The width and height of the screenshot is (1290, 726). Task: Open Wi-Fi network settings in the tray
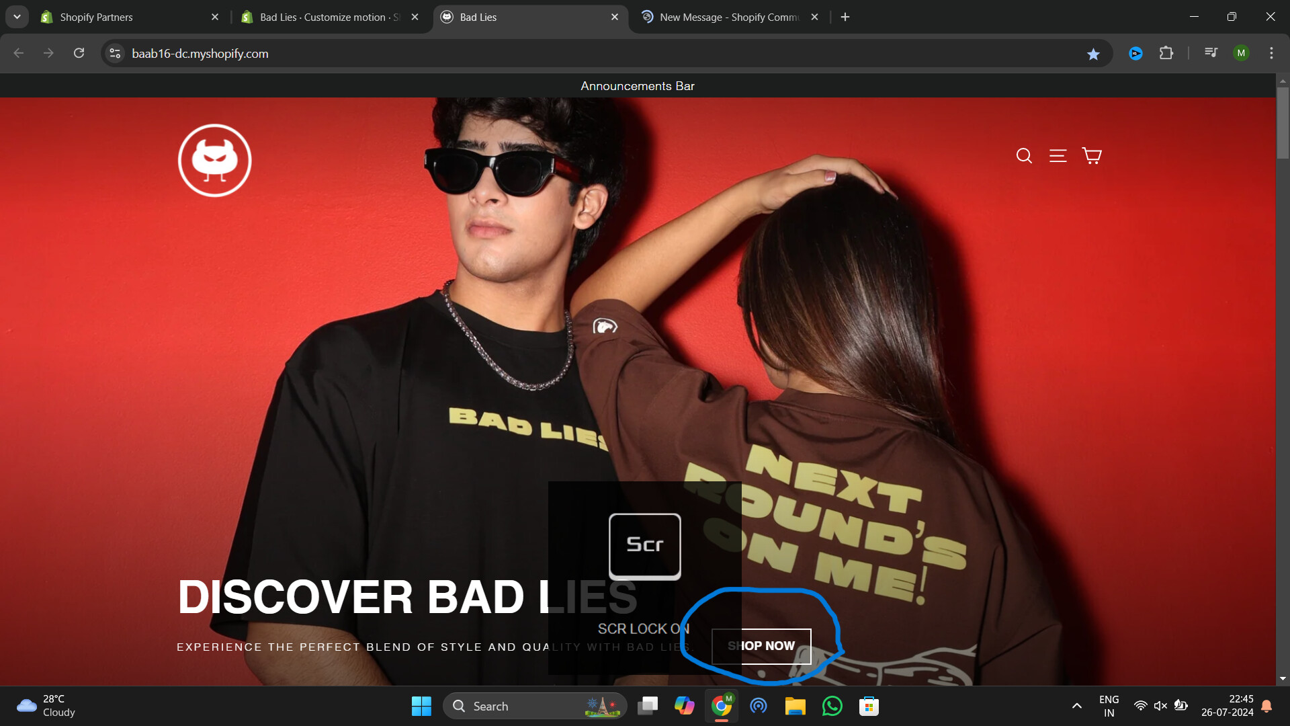1140,706
